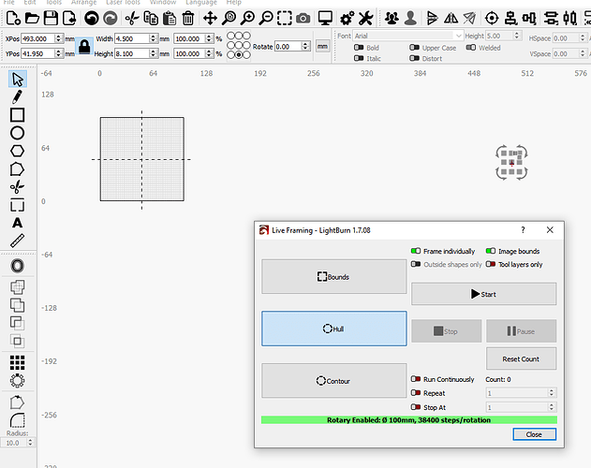Open Device Settings wrench-screwdriver icon
Screen dimensions: 591x468
pos(365,18)
